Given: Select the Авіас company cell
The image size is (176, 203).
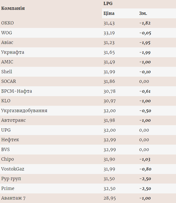Looking at the screenshot, I should 8,43.
